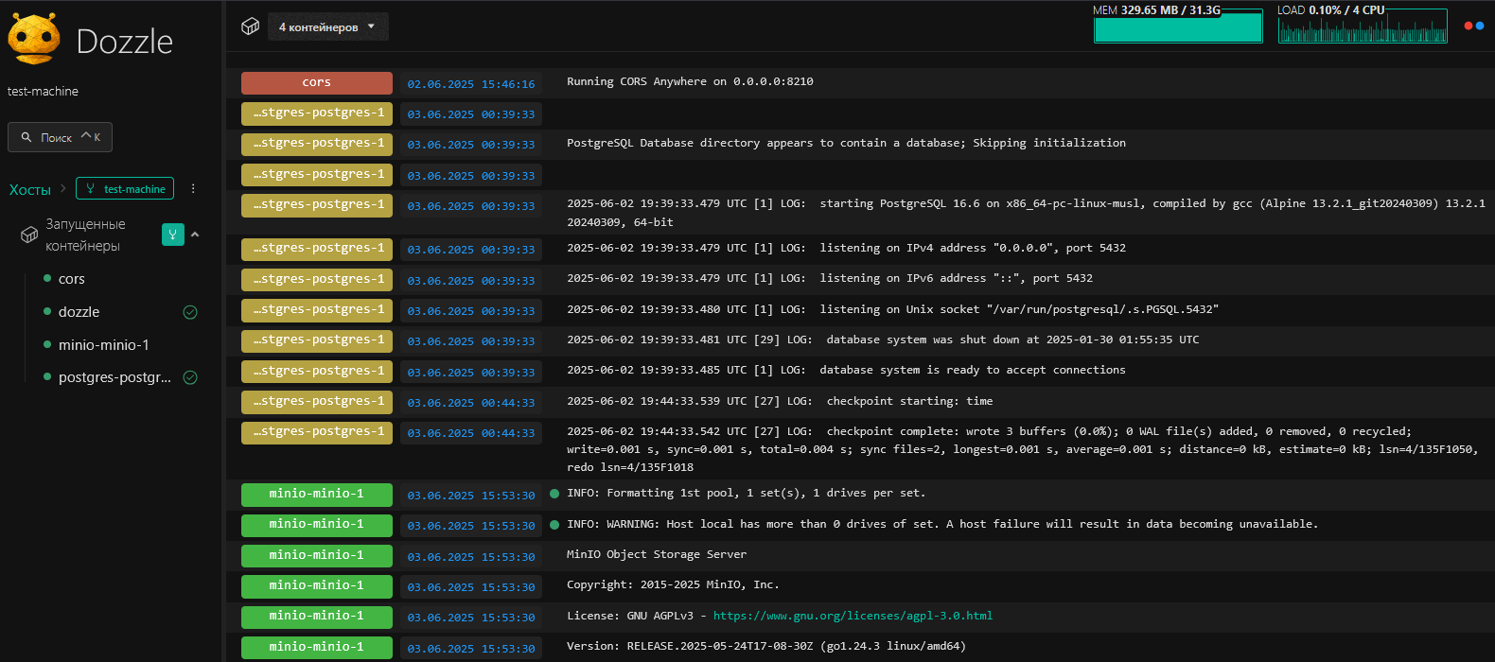Click the container cube icon beside the dropdown

250,26
